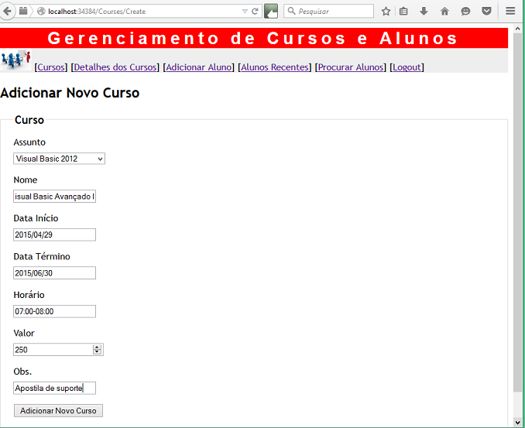Click the Gerenciamento de Cursos e Alunos banner
The image size is (525, 428).
(254, 38)
